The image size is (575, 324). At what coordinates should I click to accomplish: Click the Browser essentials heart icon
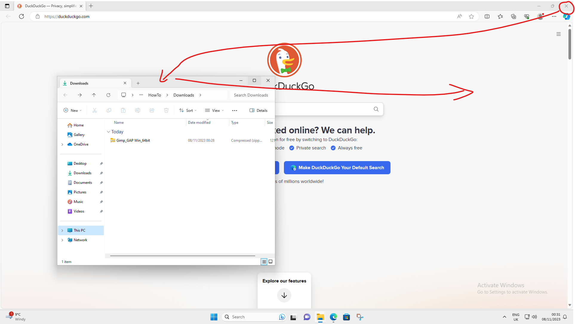pyautogui.click(x=527, y=16)
